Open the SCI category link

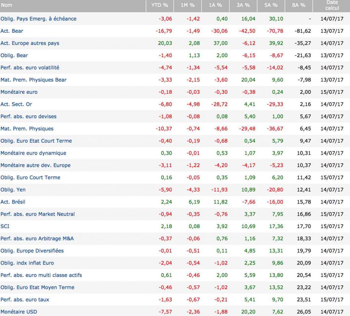point(4,226)
